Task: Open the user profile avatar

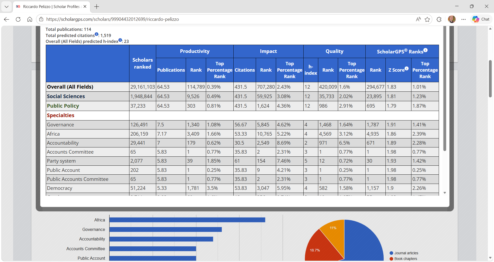Action: click(x=452, y=19)
